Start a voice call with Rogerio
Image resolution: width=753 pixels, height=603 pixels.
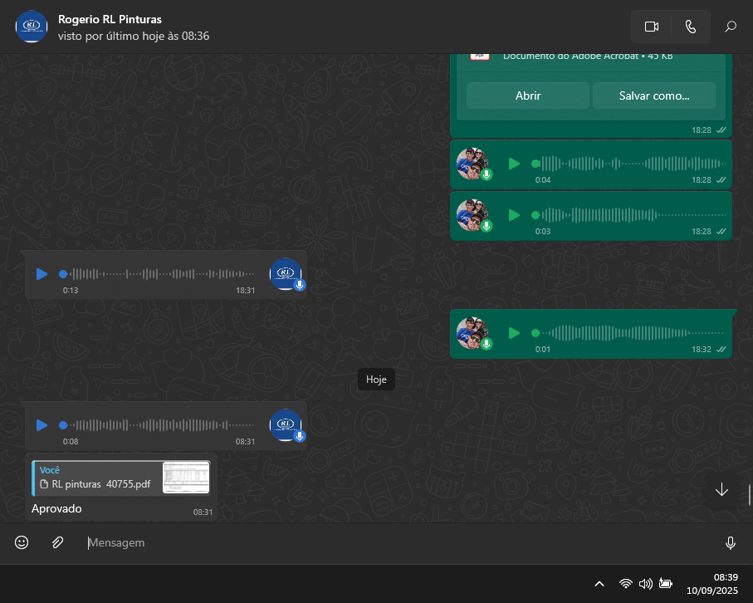click(690, 27)
